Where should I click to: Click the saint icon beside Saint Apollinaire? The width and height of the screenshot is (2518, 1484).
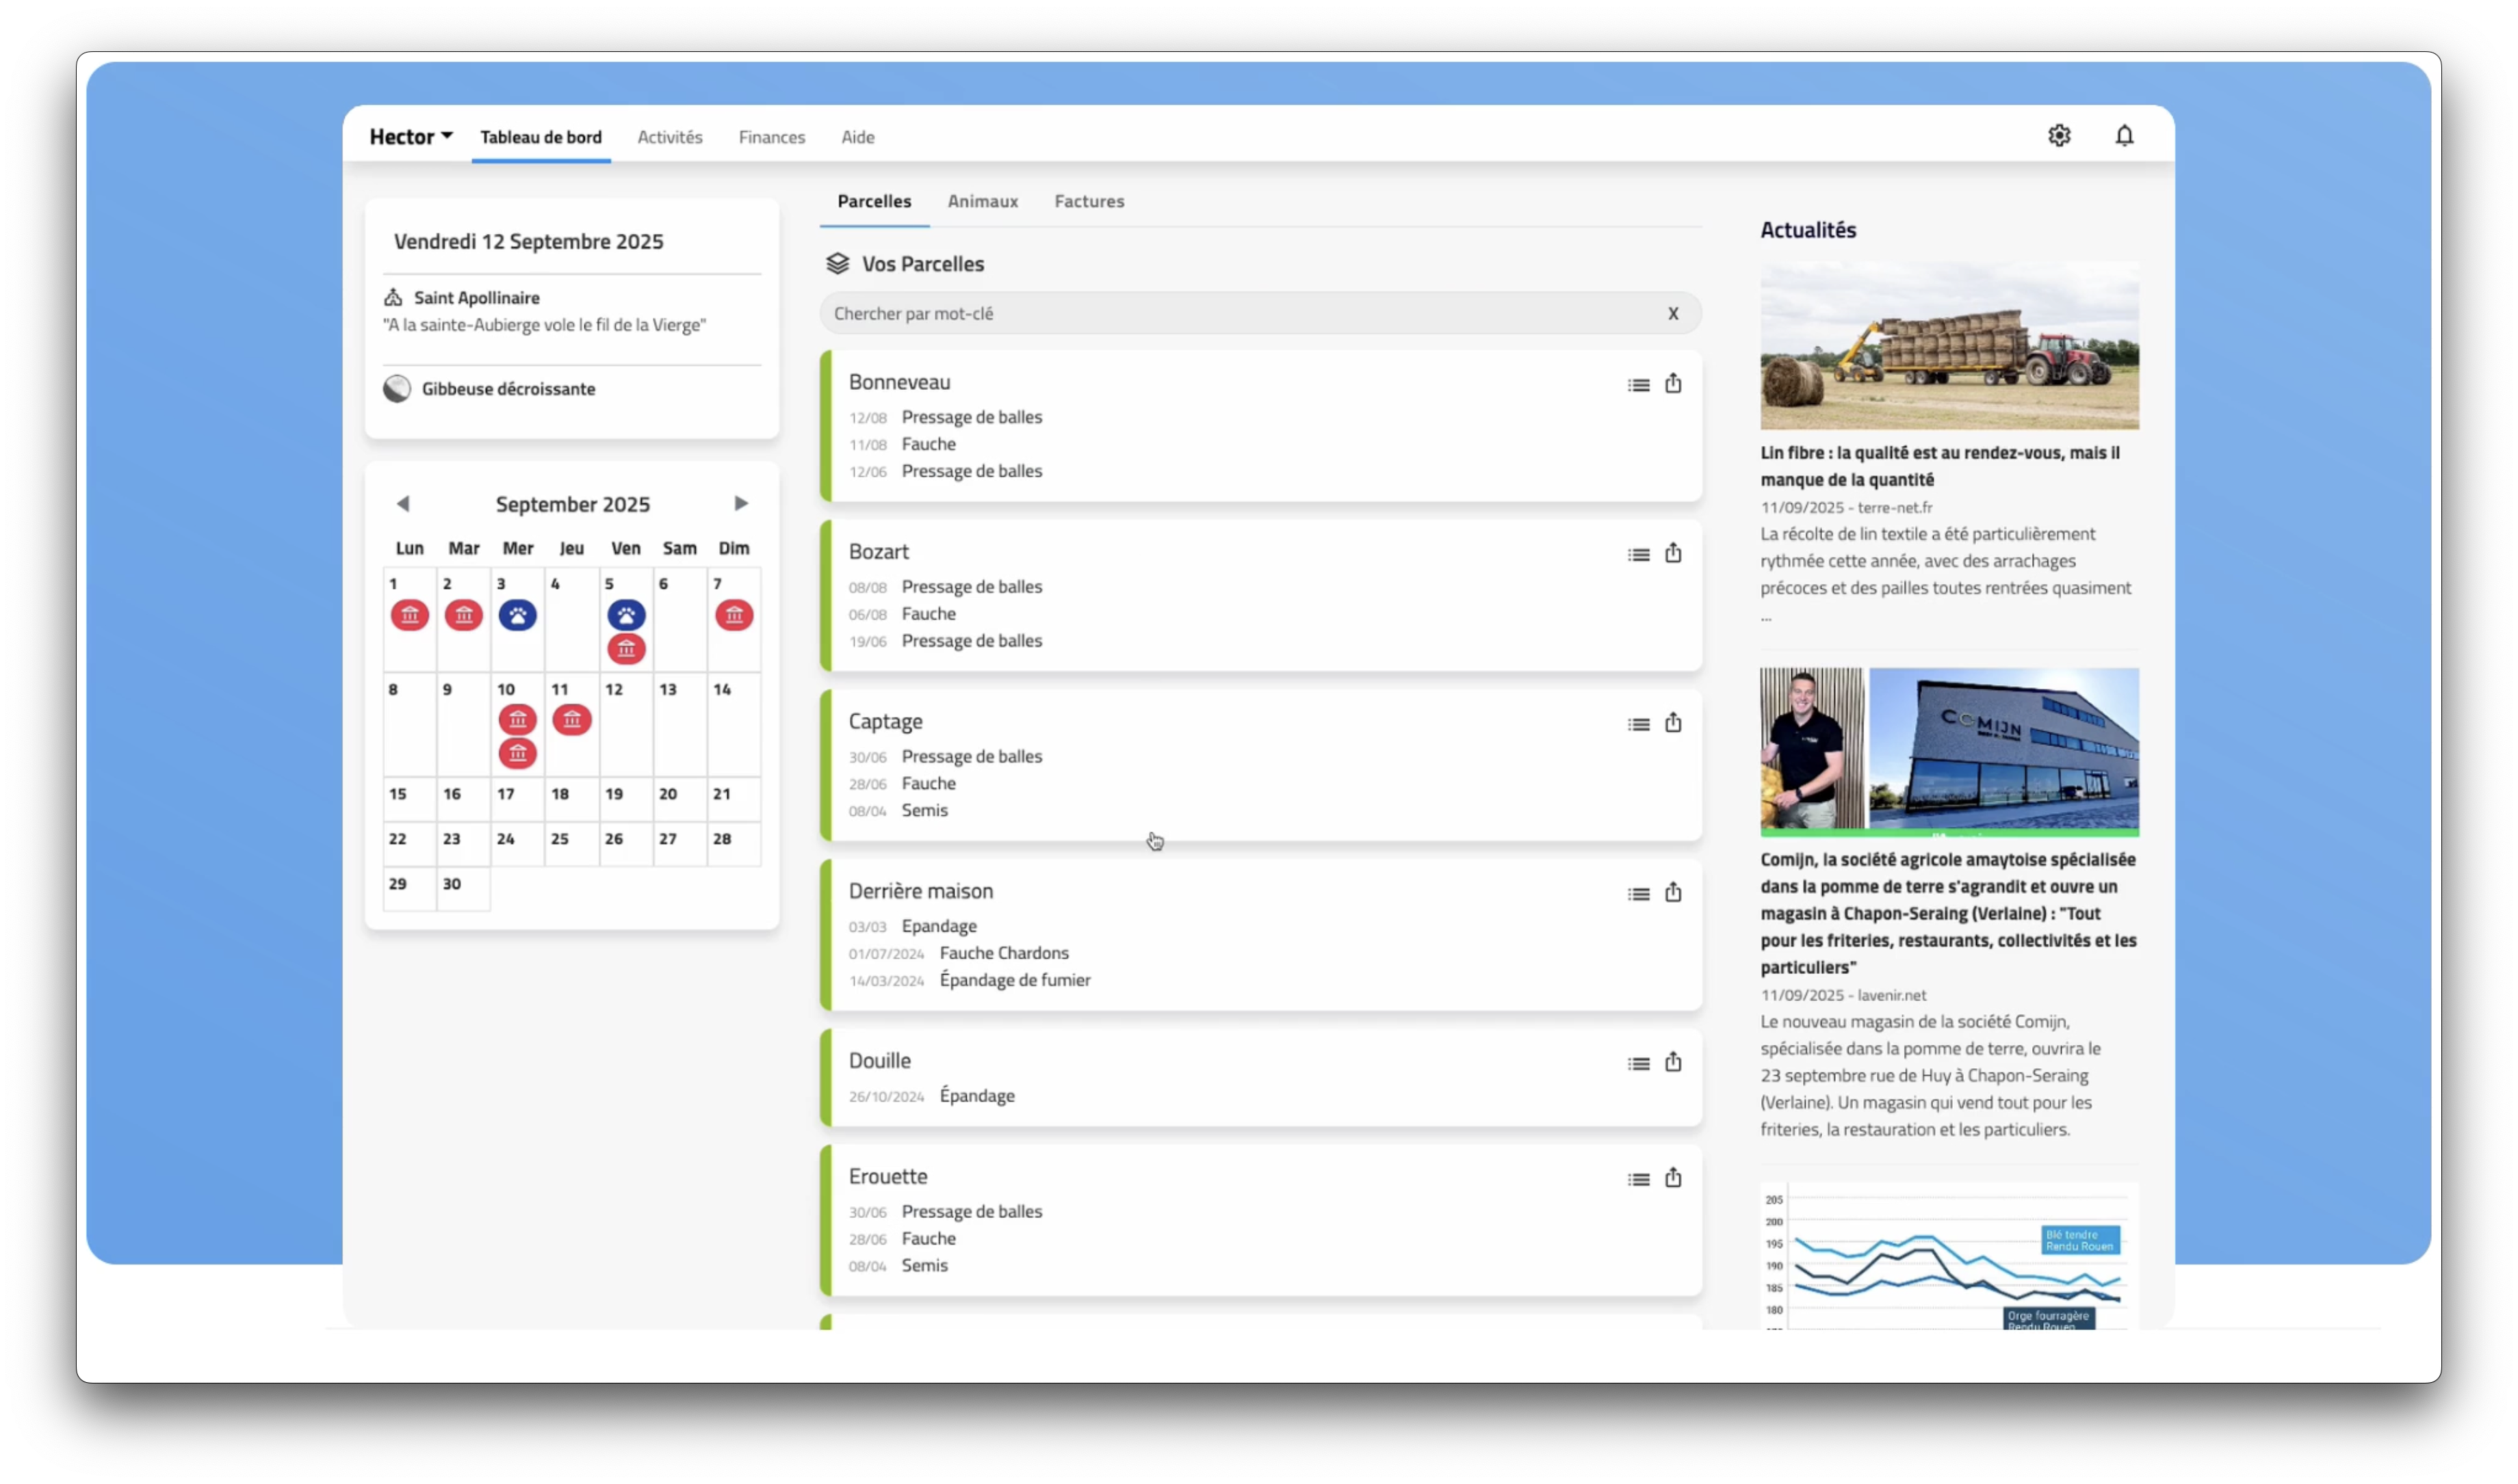pos(393,298)
